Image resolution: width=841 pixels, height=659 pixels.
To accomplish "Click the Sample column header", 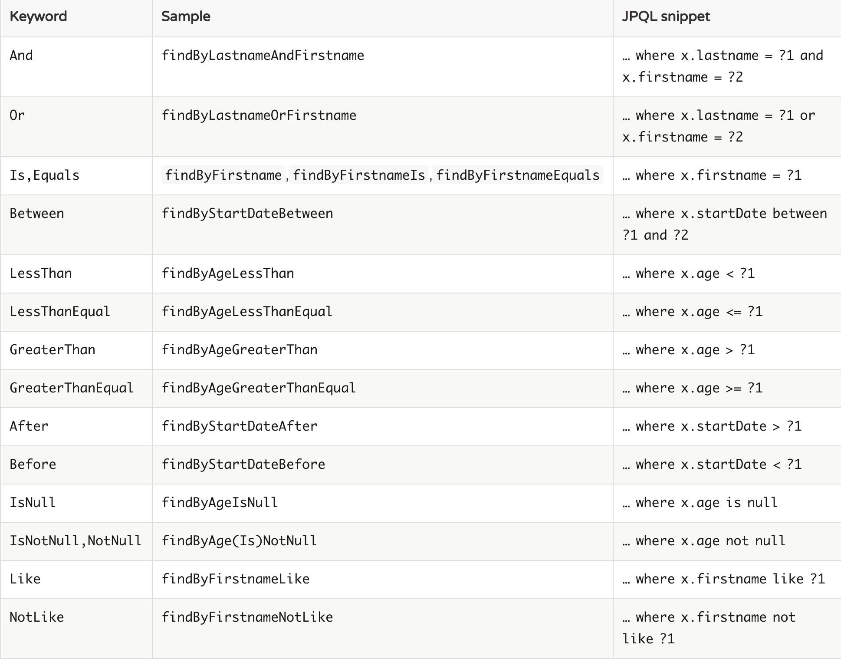I will (186, 16).
